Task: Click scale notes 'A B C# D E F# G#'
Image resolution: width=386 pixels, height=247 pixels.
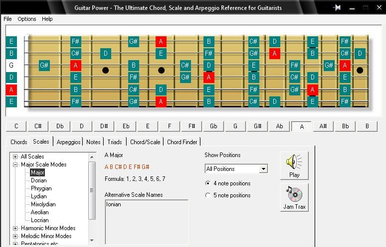Action: tap(127, 167)
